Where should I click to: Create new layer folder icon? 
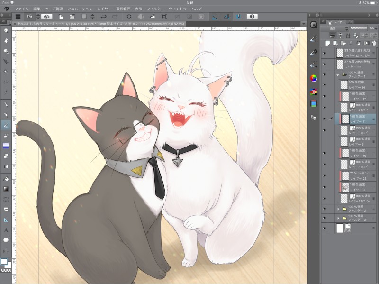tap(343, 43)
